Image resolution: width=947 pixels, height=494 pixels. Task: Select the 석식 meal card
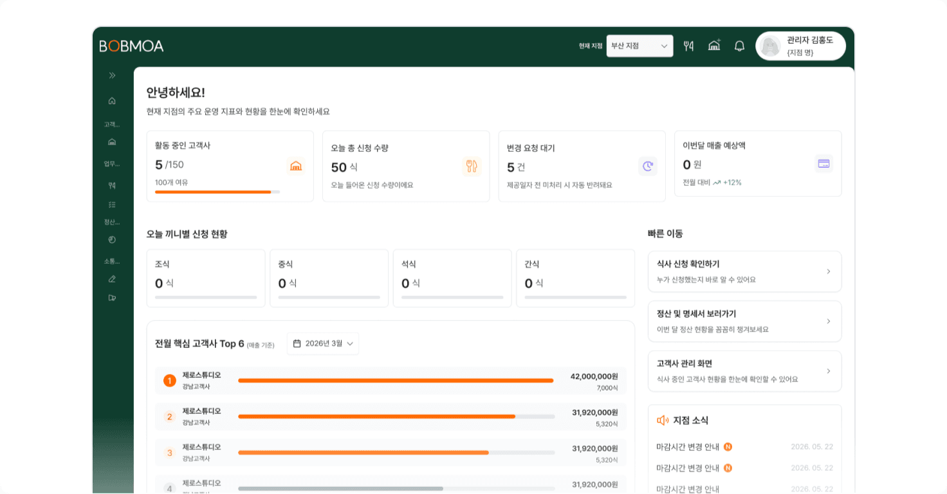[x=452, y=278]
